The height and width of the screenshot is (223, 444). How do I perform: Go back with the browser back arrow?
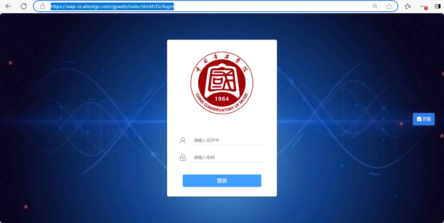(x=8, y=6)
